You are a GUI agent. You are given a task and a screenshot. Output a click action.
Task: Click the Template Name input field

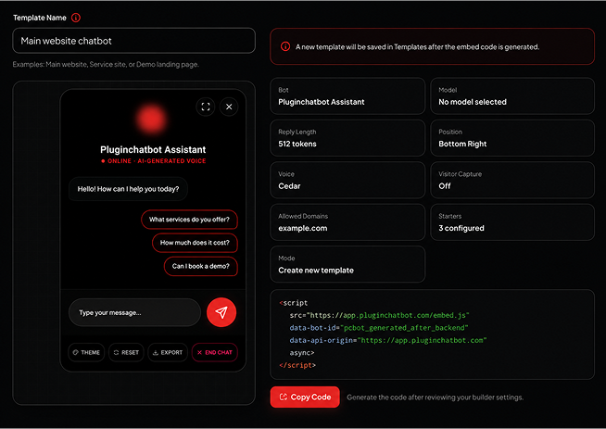(x=133, y=41)
